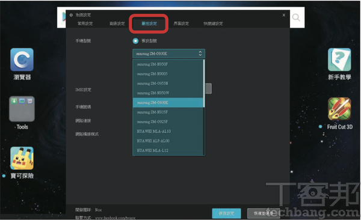The width and height of the screenshot is (361, 220).
Task: Pick samsung SM-G955N model
Action: [168, 84]
